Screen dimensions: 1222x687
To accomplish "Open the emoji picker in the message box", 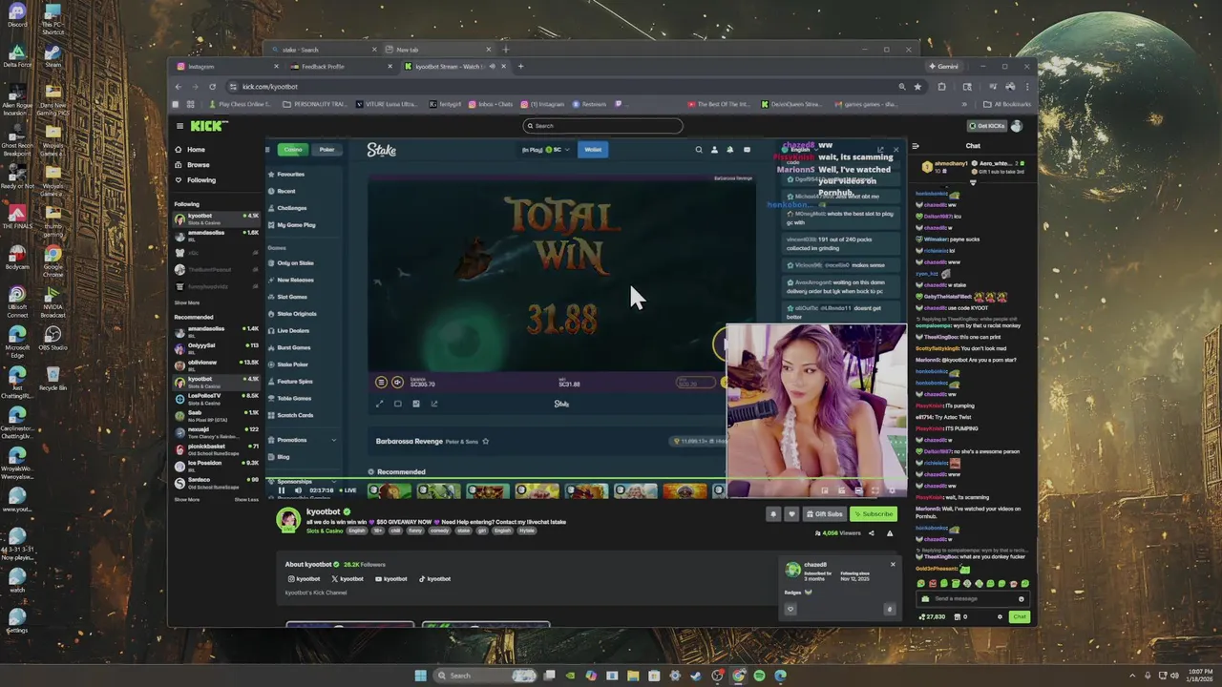I will [1021, 598].
